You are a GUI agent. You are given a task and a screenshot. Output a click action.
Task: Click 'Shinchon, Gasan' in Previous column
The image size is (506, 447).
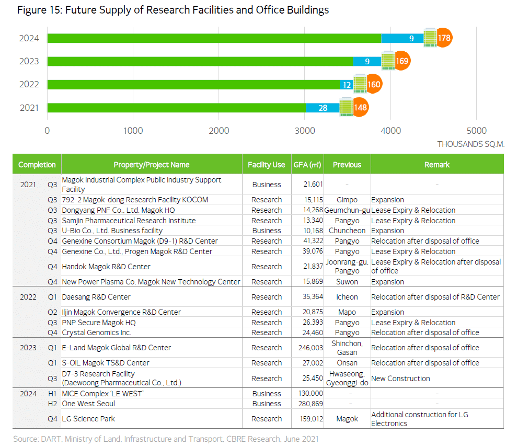tap(347, 348)
